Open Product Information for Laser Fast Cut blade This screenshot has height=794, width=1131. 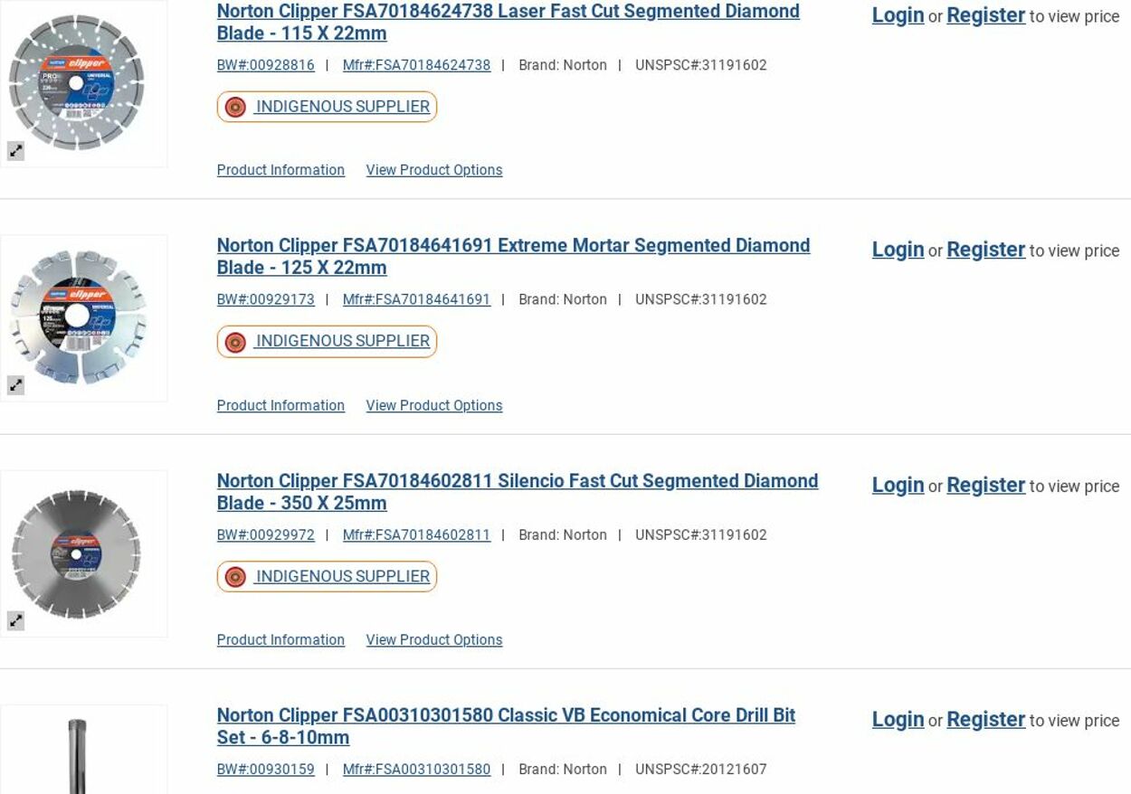[x=280, y=170]
